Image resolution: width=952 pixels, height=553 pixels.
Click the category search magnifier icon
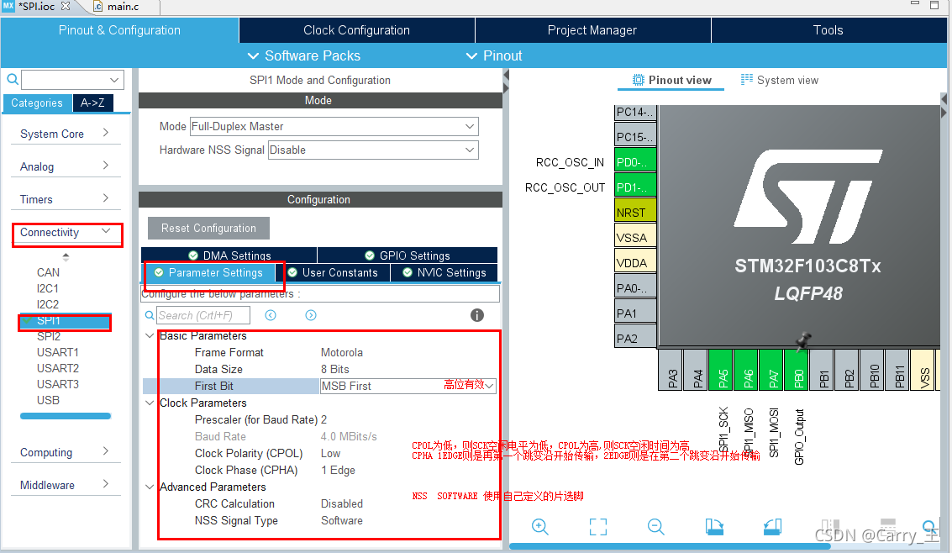point(12,80)
